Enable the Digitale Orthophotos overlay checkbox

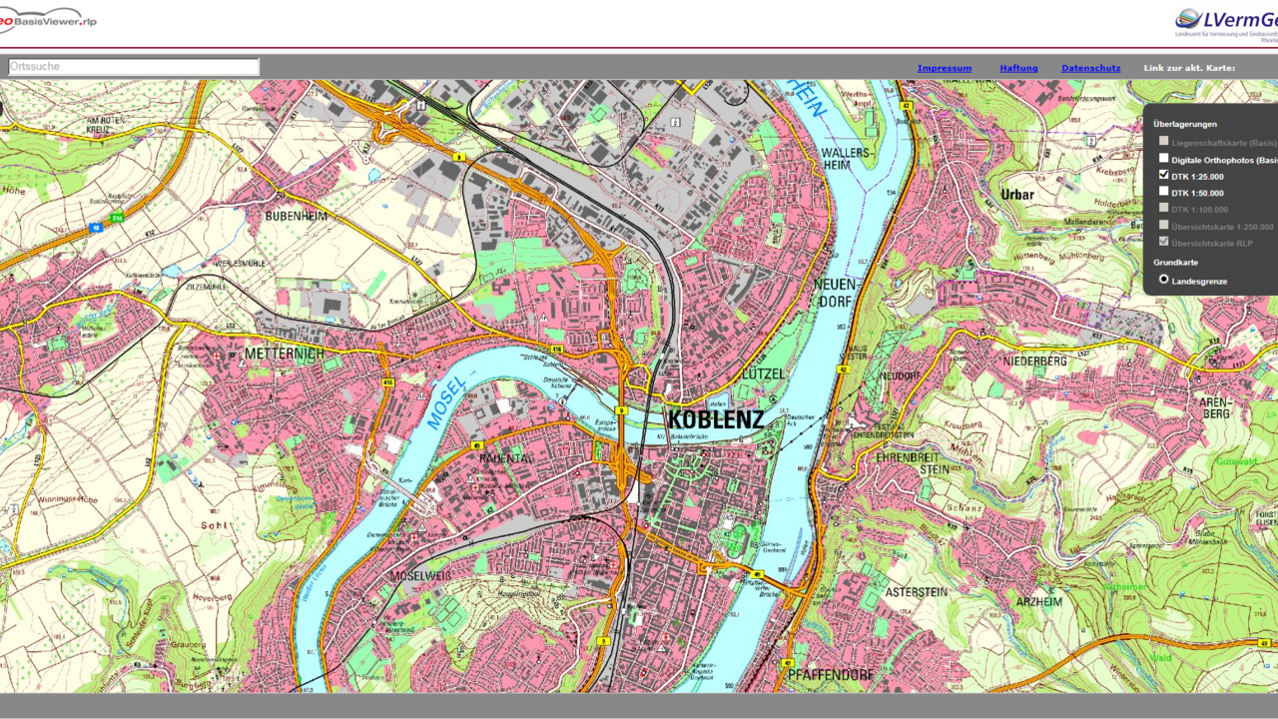(x=1163, y=158)
